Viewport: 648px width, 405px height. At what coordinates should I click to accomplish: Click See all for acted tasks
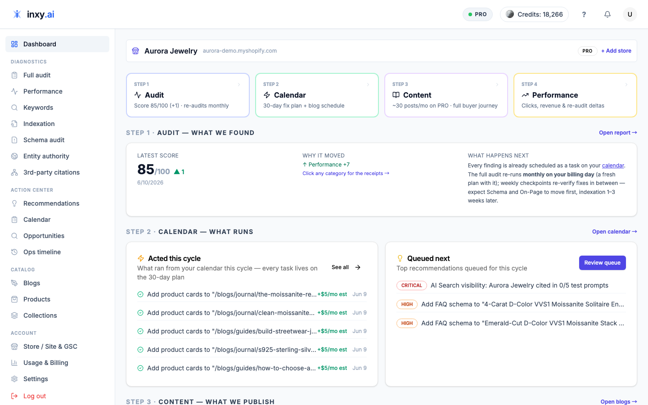[346, 267]
